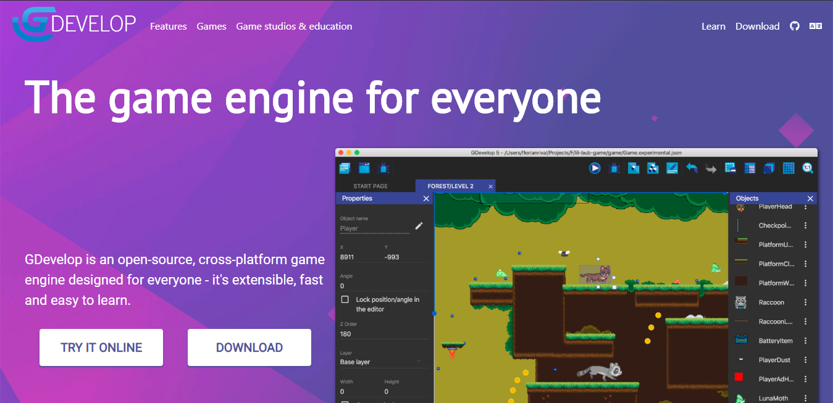Click the second left toolbar window icon

(364, 167)
